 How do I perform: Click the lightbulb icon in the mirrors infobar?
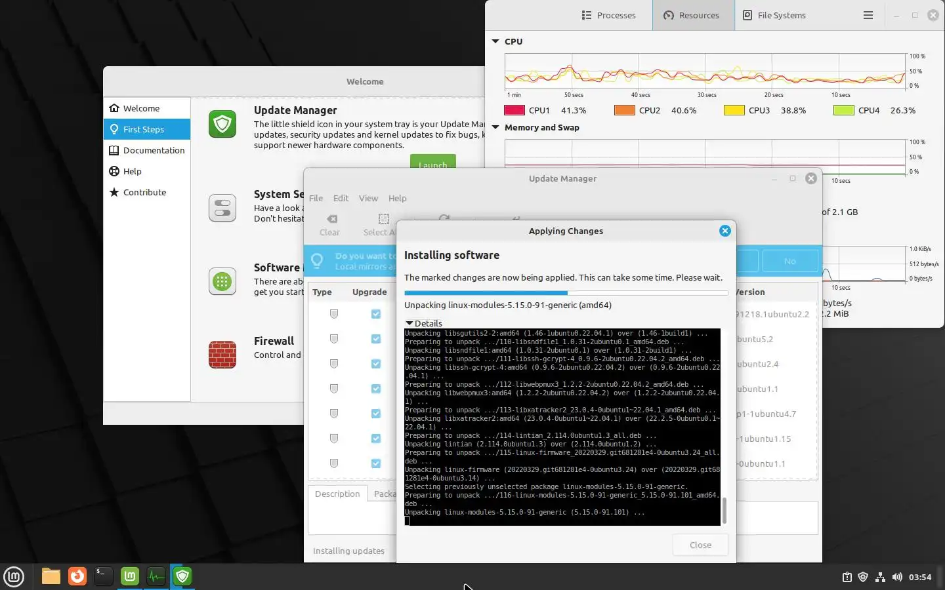point(317,261)
